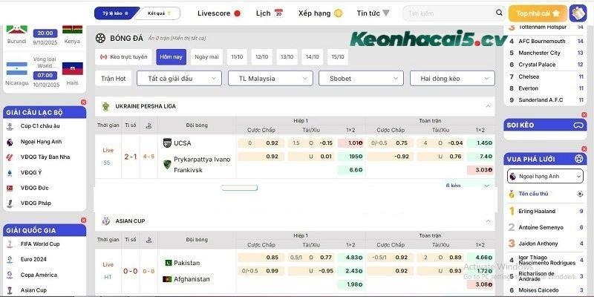Toggle Kèo trực tuyến live filter

[124, 56]
